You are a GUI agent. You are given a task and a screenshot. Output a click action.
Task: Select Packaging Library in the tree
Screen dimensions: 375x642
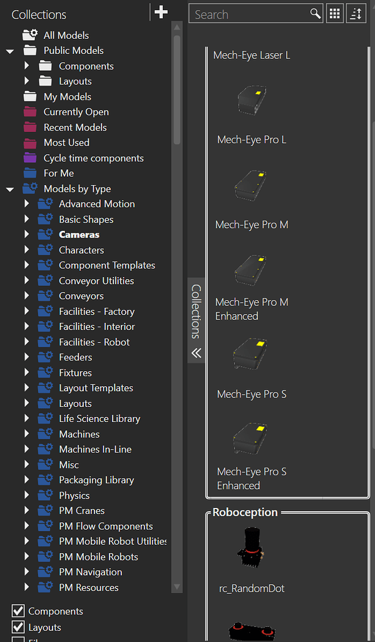pos(96,480)
